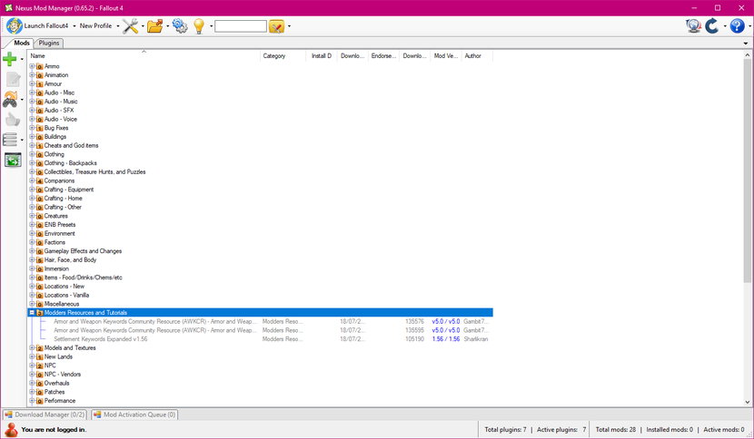The image size is (754, 439).
Task: Open the tools wrench and screwdriver icon
Action: coord(130,26)
